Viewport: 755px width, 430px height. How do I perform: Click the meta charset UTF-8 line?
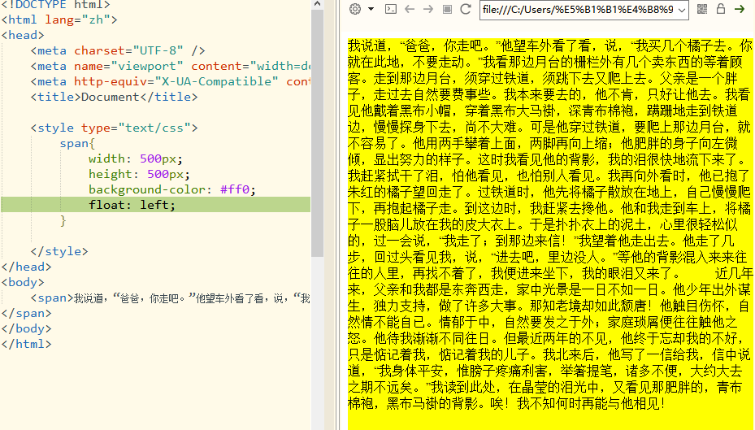[118, 50]
